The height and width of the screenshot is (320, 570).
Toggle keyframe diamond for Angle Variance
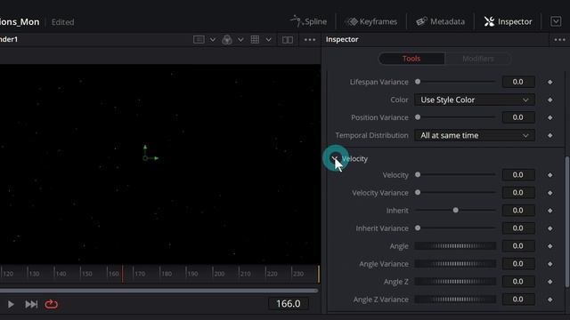(550, 264)
